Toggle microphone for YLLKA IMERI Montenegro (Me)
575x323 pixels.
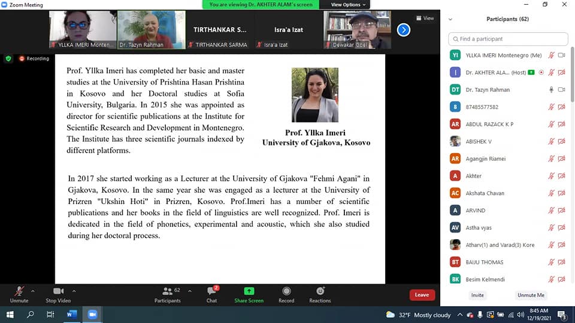551,55
